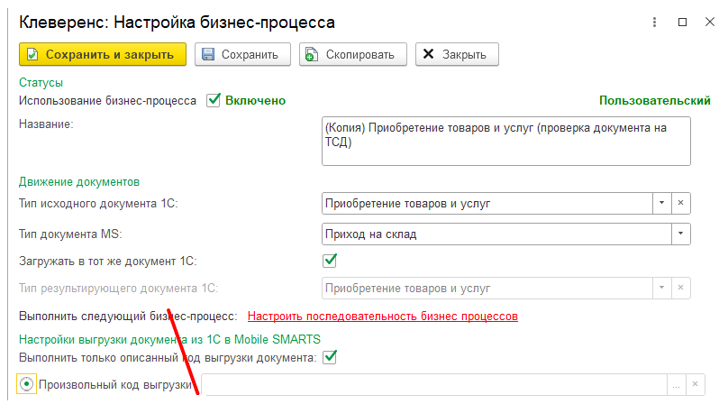Clear 'Тип результирующего документа 1С' field
Image resolution: width=719 pixels, height=404 pixels.
(x=681, y=288)
